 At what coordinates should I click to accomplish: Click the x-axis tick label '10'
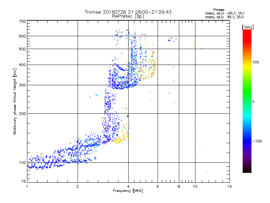(195, 186)
